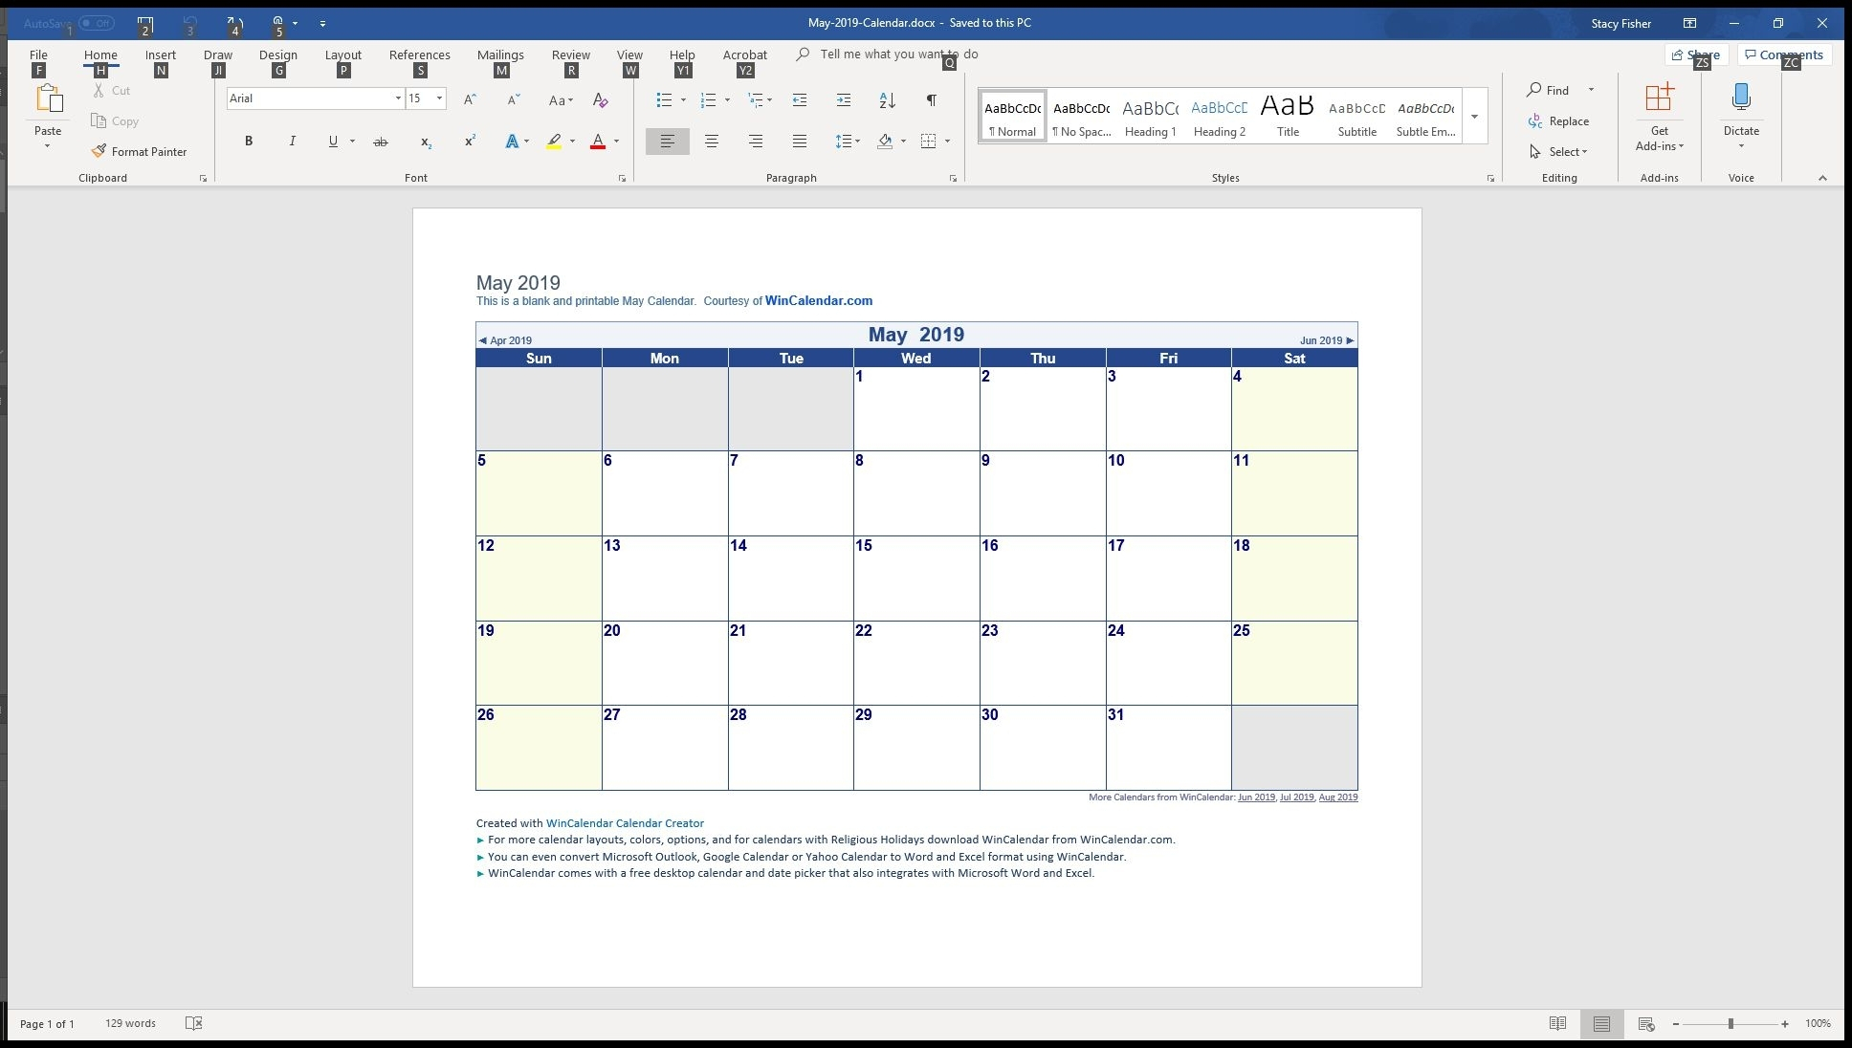
Task: Toggle strikethrough formatting on text
Action: (x=381, y=140)
